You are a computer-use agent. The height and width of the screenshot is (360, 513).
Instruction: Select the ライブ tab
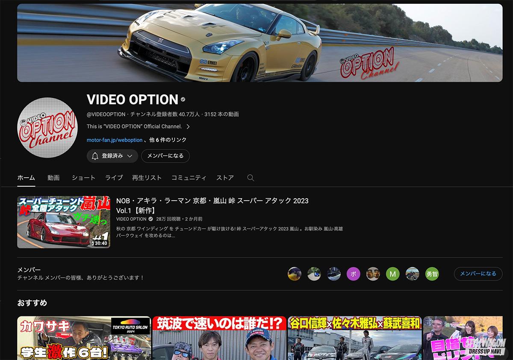click(x=114, y=178)
